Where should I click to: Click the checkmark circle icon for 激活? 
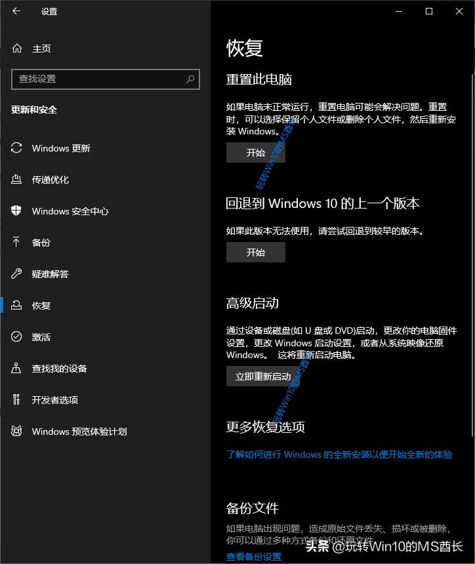[16, 336]
